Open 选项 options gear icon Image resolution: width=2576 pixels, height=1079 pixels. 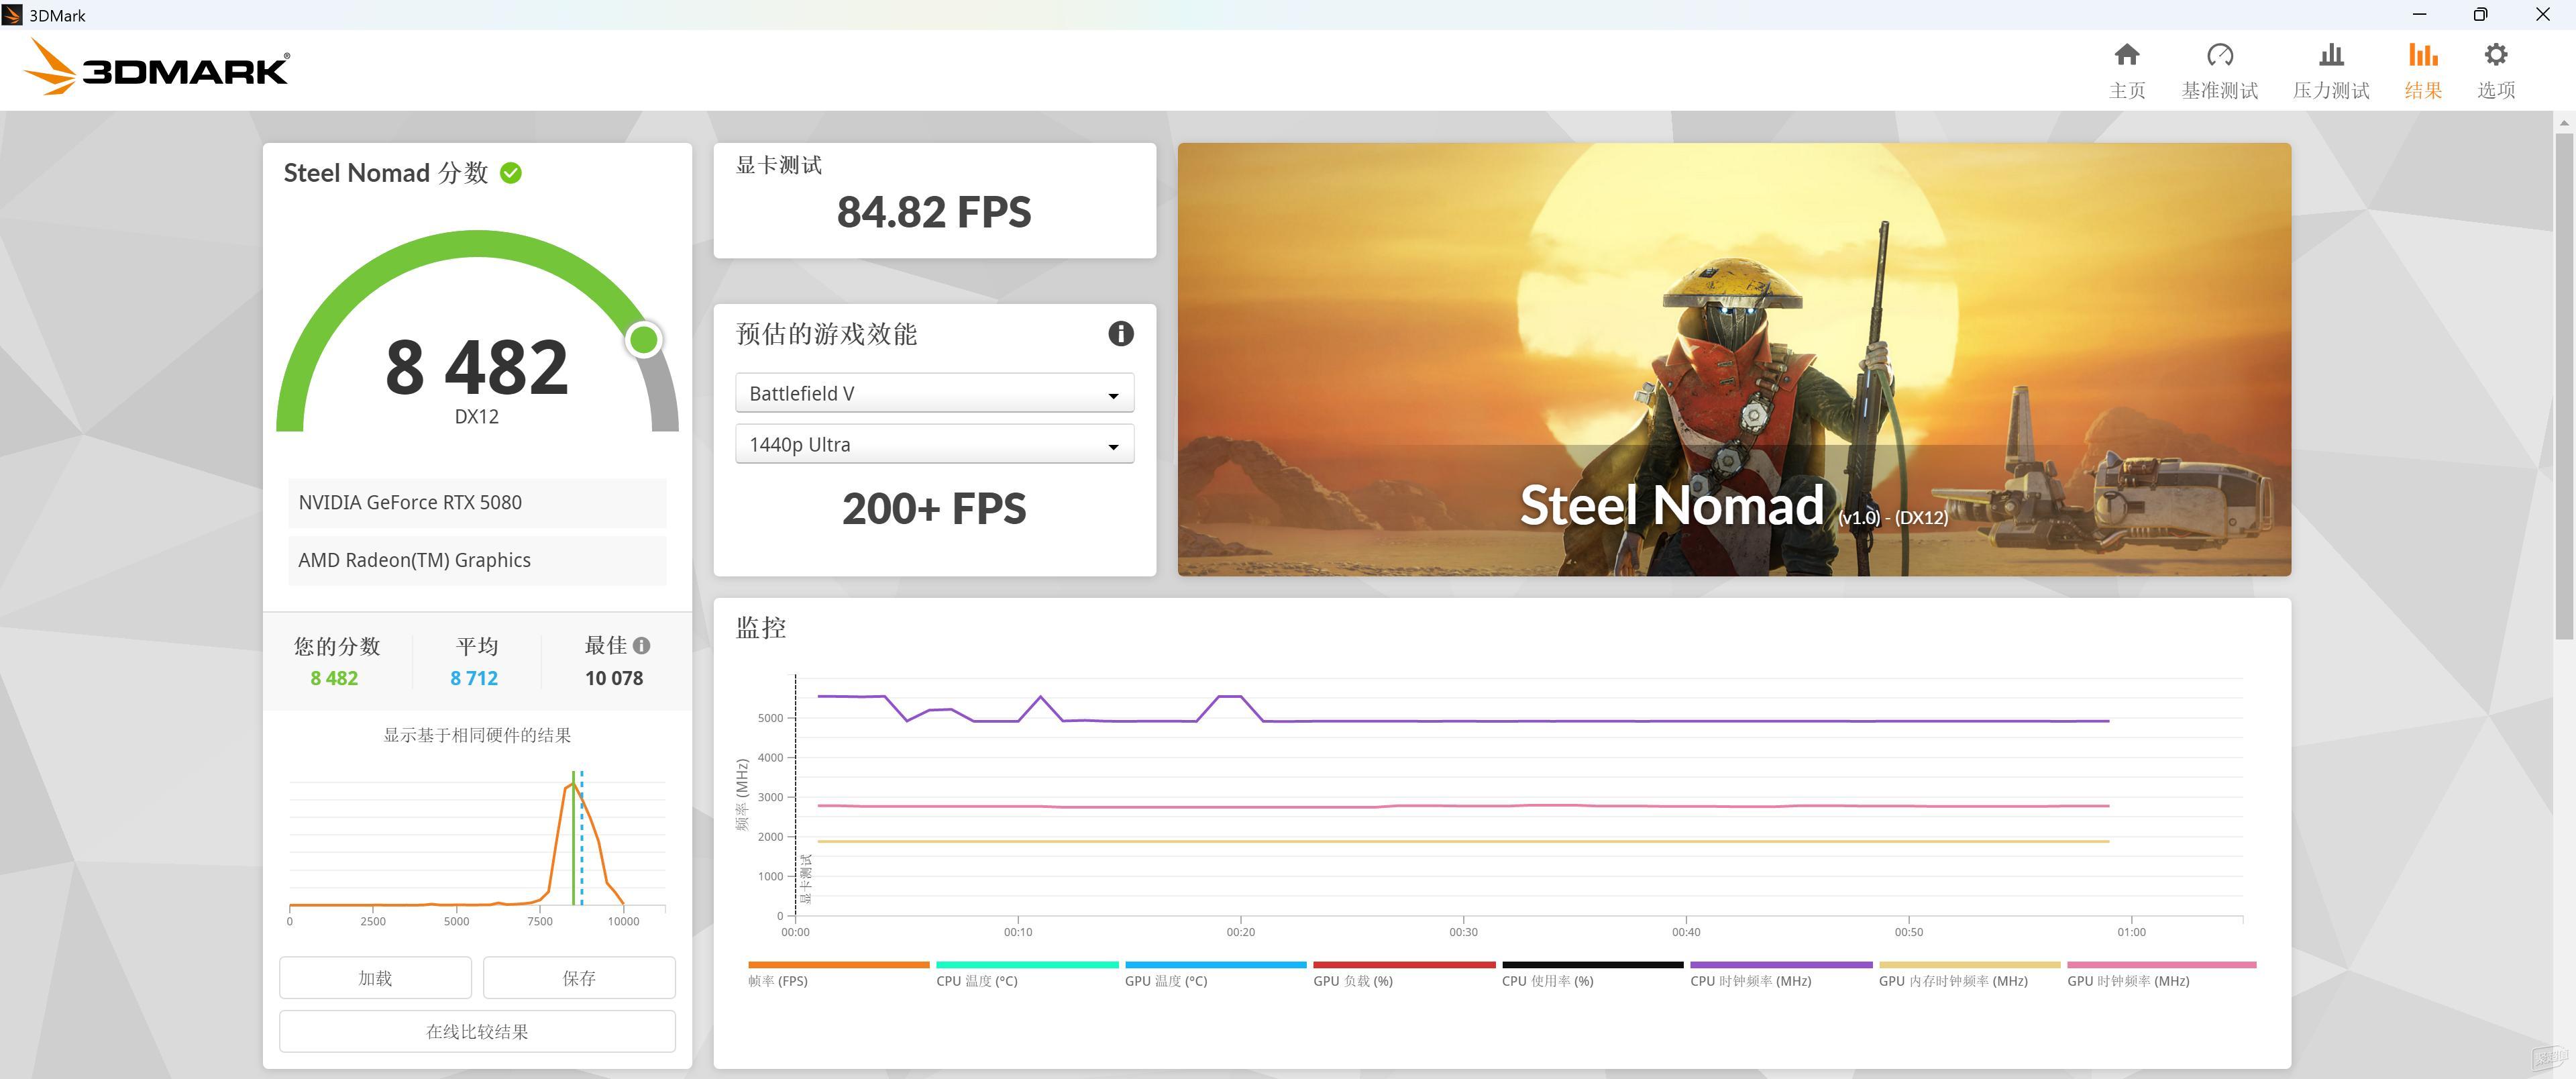(2496, 54)
